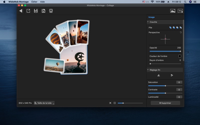The height and width of the screenshot is (125, 200).
Task: Open the WidsMob Montage app menu
Action: click(x=18, y=2)
